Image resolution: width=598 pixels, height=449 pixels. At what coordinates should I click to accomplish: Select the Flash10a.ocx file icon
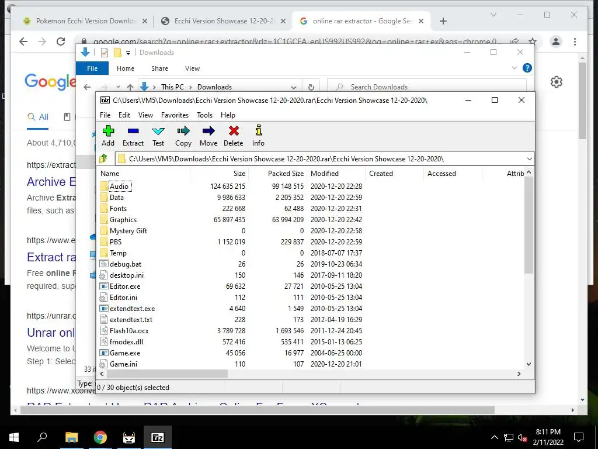coord(104,331)
